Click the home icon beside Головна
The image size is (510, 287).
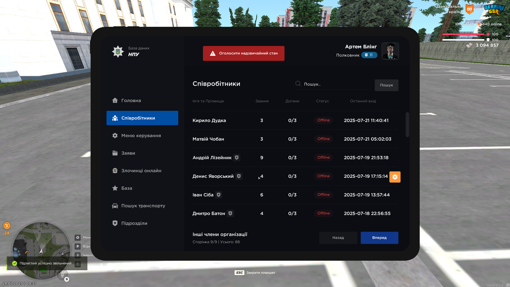coord(115,100)
